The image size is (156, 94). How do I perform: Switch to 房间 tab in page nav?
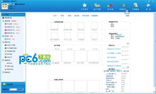click(x=70, y=16)
